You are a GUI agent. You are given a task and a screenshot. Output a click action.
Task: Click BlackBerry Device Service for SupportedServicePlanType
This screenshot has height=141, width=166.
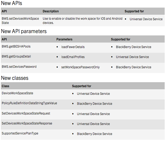[95, 134]
